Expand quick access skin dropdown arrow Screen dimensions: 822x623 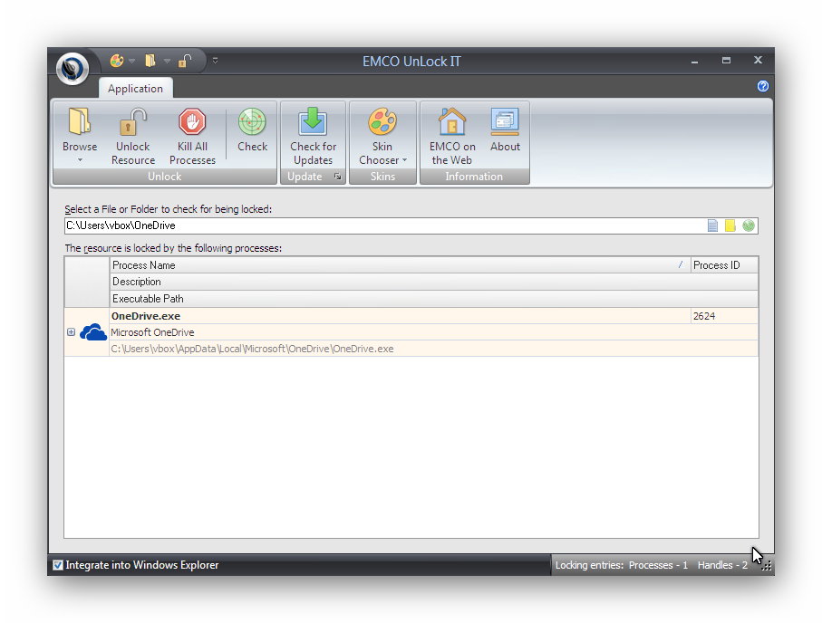click(x=132, y=62)
